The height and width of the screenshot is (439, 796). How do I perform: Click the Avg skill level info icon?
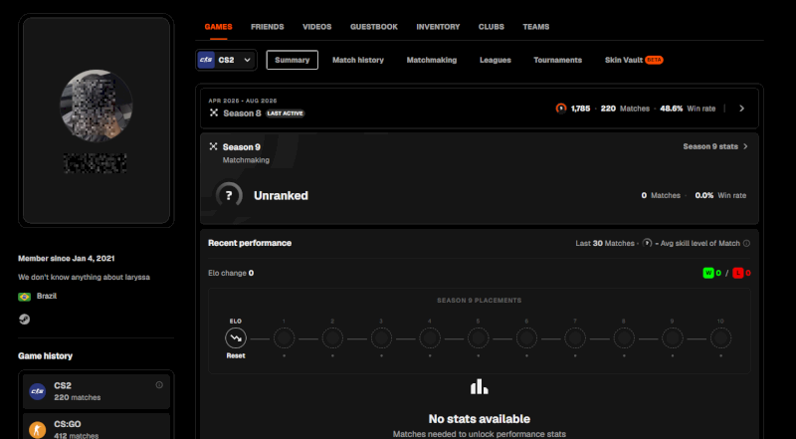[746, 243]
